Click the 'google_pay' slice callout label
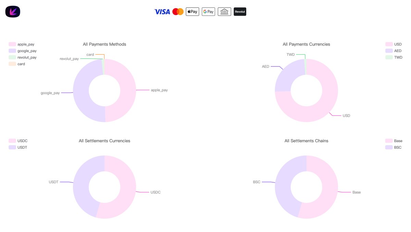Viewport: 411px width, 232px height. pyautogui.click(x=50, y=93)
